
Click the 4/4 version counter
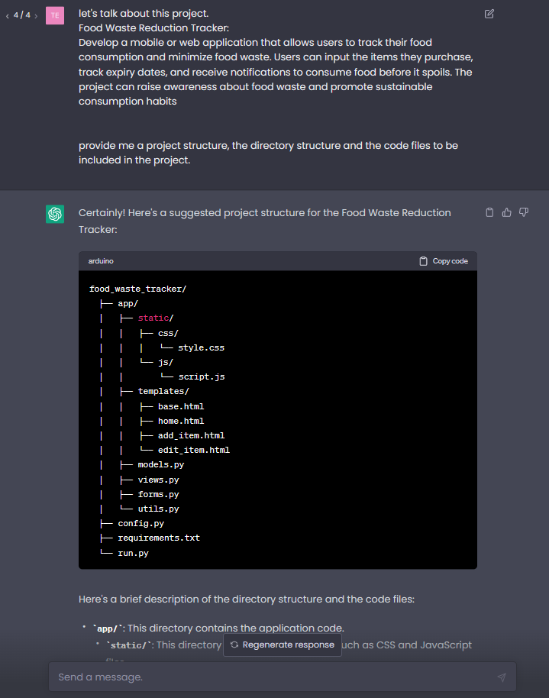(21, 14)
